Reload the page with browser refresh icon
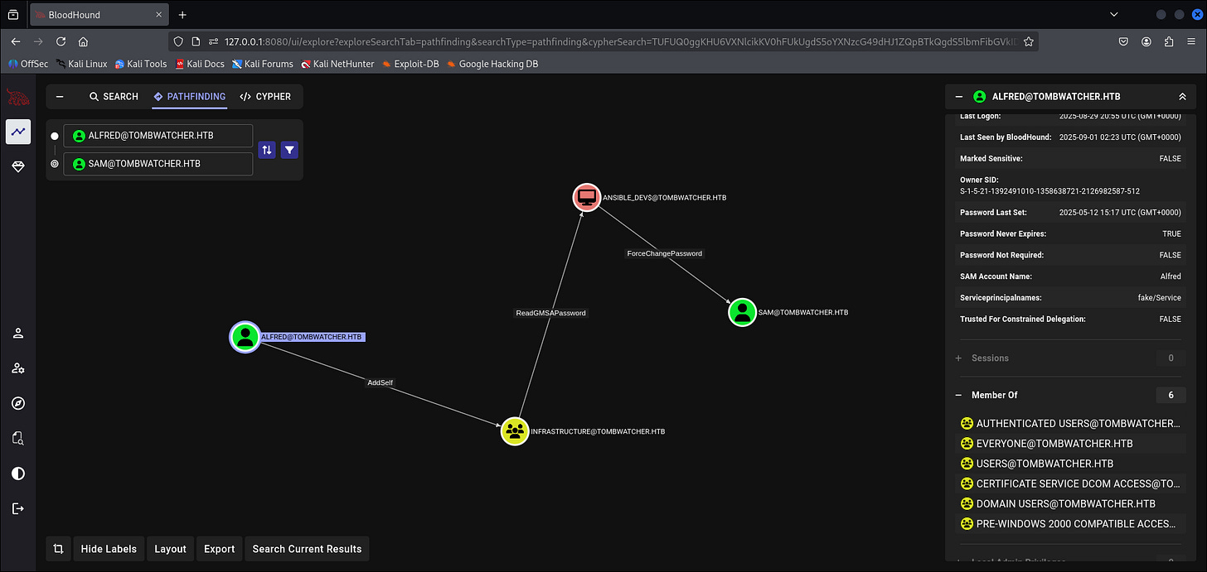The height and width of the screenshot is (572, 1207). click(61, 41)
